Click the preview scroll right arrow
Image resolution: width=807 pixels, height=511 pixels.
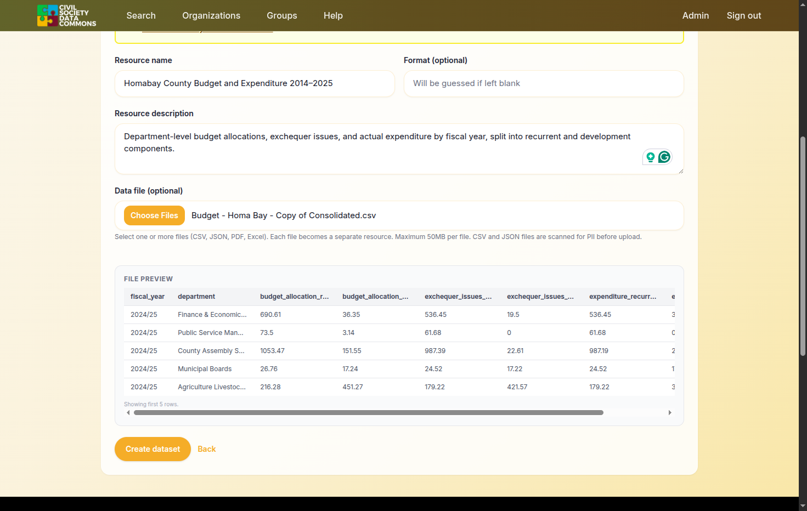(670, 413)
